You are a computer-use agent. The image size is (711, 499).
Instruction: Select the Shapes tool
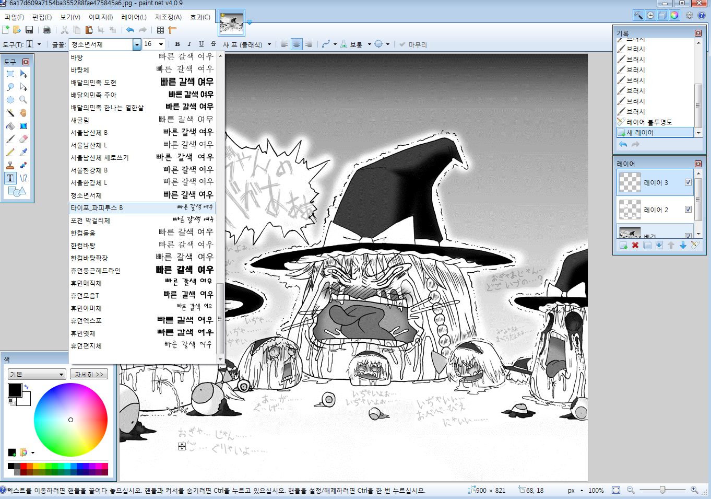pos(17,192)
